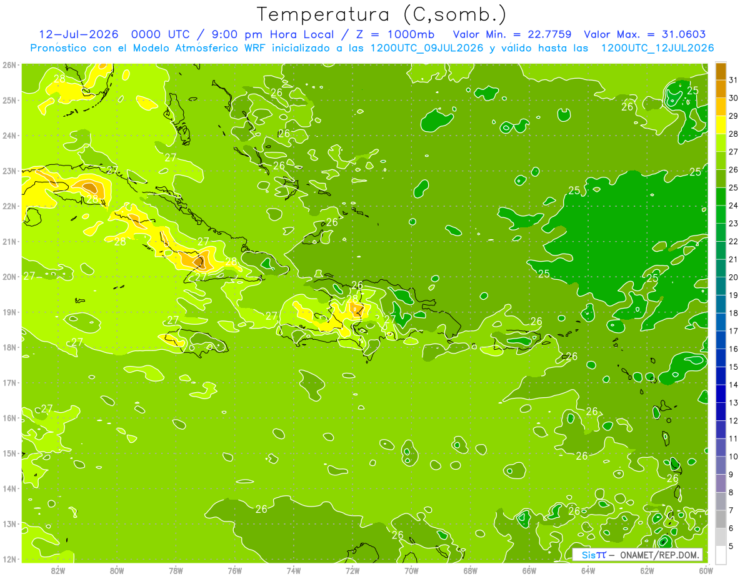750x579 pixels.
Task: Click the "20" color scale label
Action: click(x=734, y=277)
